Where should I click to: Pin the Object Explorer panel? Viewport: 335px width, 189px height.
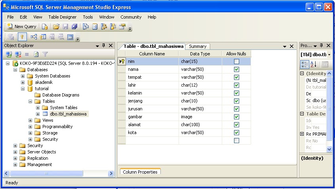point(104,45)
